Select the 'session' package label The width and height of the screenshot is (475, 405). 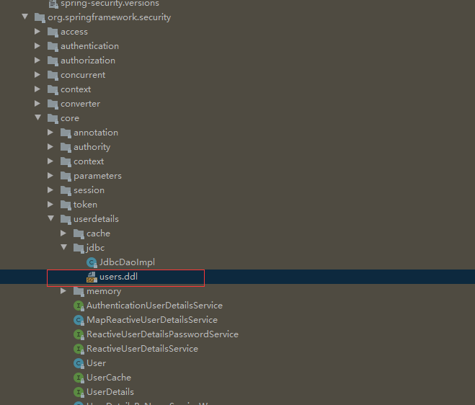coord(89,190)
